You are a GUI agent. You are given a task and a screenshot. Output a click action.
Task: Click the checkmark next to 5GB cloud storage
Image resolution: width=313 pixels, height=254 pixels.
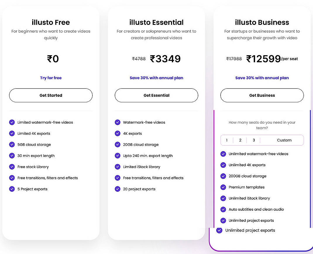click(12, 144)
